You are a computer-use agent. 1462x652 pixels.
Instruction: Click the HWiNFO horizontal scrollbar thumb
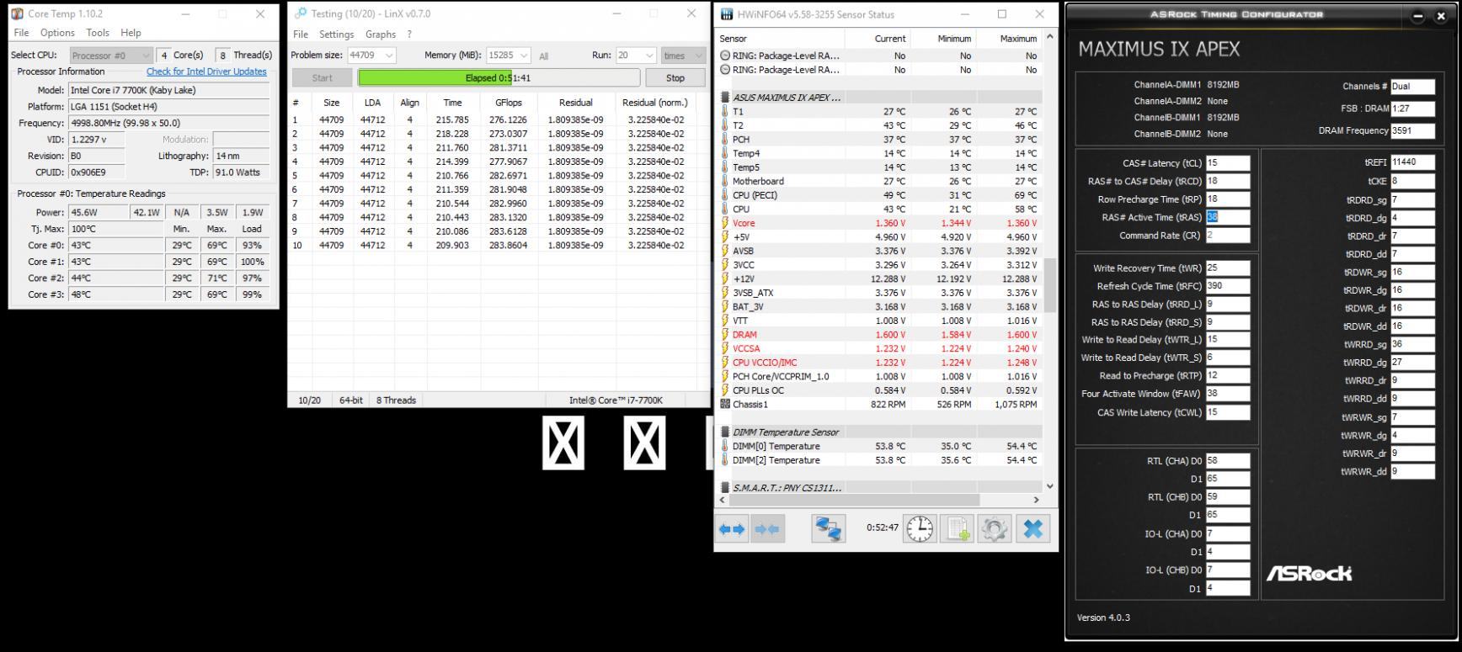click(854, 500)
